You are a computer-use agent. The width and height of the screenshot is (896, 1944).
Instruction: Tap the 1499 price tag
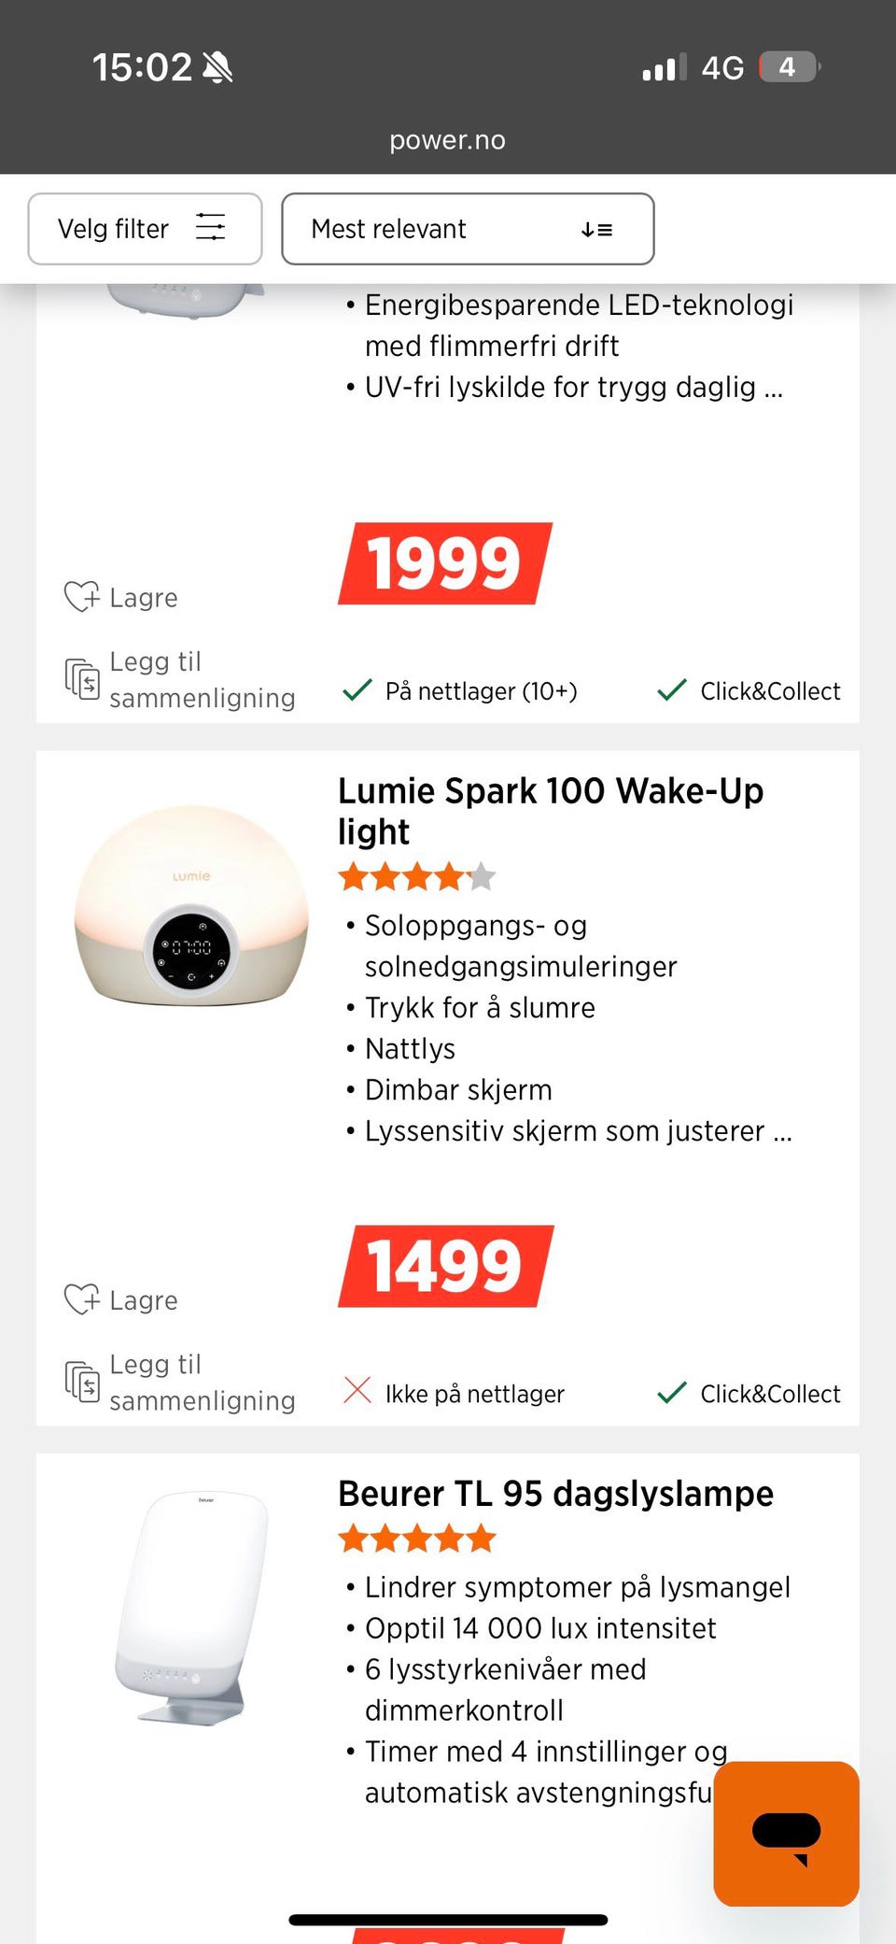coord(445,1266)
